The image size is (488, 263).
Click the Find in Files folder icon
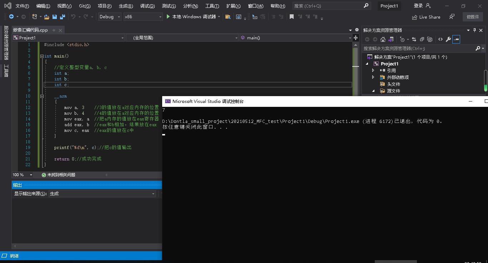228,17
